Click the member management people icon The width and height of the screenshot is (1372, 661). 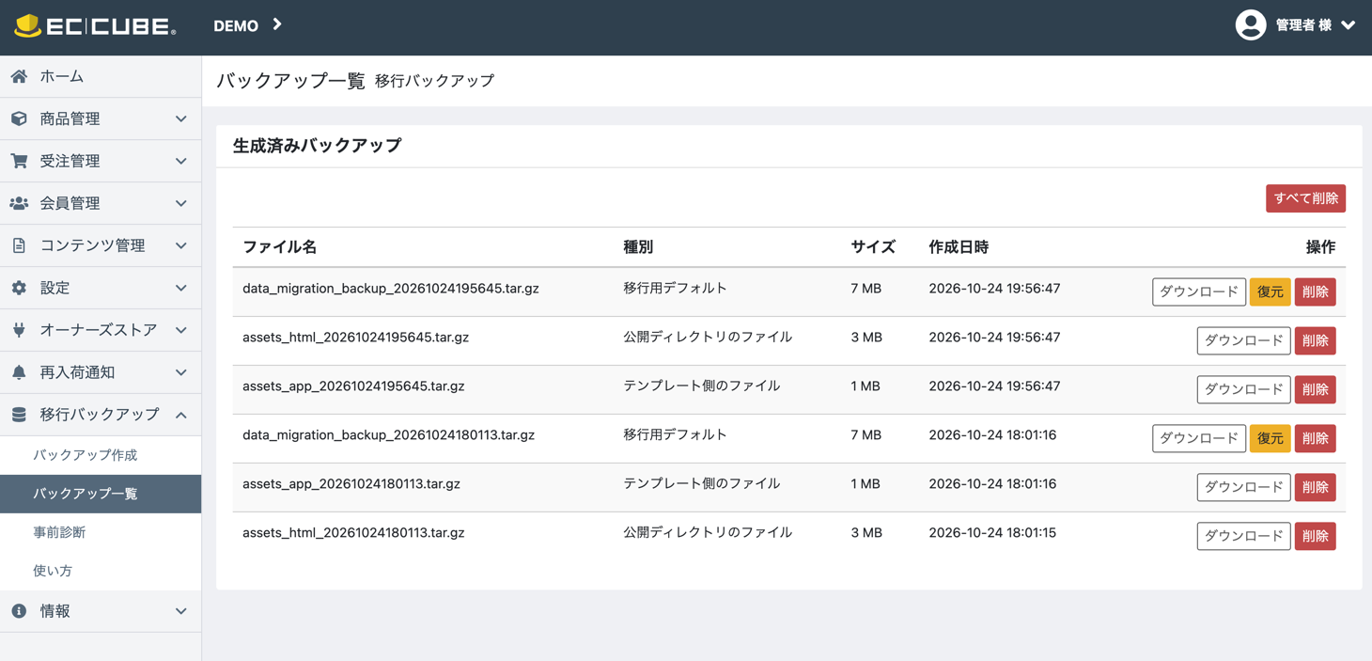(19, 203)
